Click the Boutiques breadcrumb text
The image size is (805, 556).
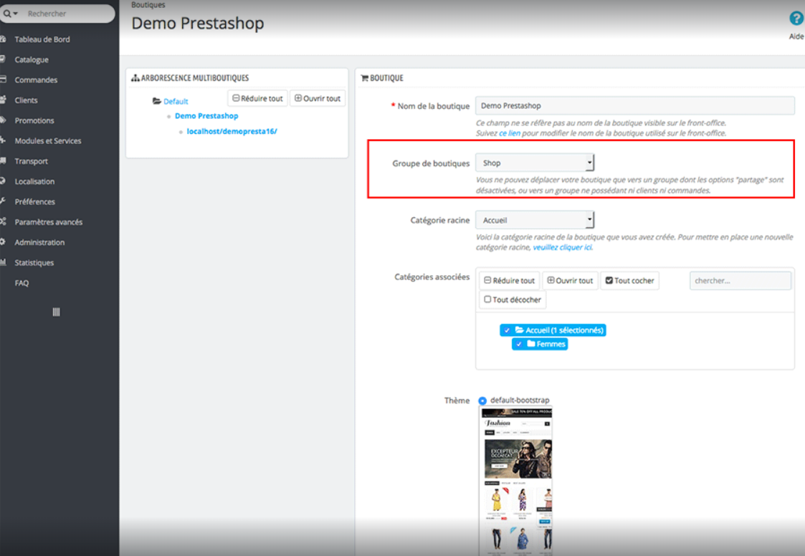tap(148, 4)
